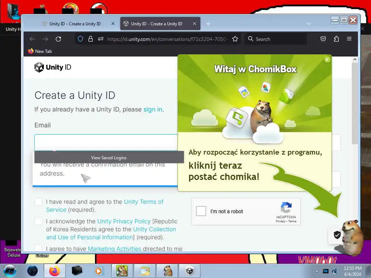Open the Extensions puzzle icon
371x278 pixels.
336,39
